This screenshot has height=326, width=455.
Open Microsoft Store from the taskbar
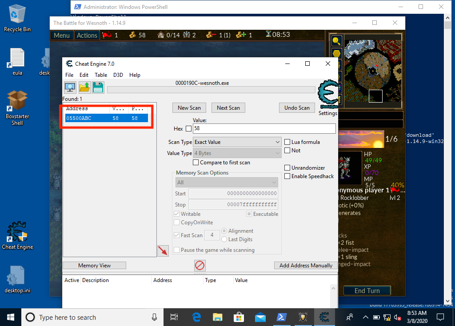click(239, 317)
